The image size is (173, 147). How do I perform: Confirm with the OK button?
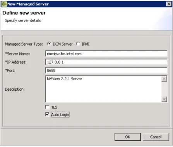(x=128, y=137)
